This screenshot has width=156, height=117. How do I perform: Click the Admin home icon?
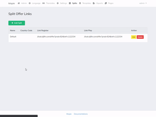19,3
